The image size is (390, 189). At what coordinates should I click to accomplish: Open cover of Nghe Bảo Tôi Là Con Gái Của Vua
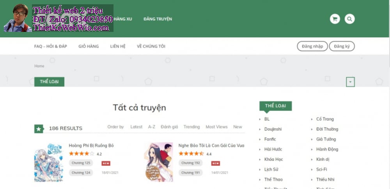tap(158, 162)
